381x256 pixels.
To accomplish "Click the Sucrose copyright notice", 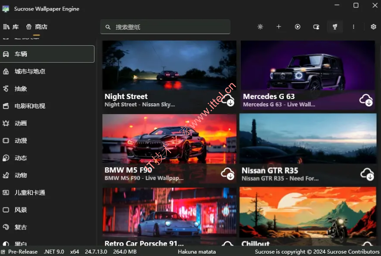I will pyautogui.click(x=317, y=252).
